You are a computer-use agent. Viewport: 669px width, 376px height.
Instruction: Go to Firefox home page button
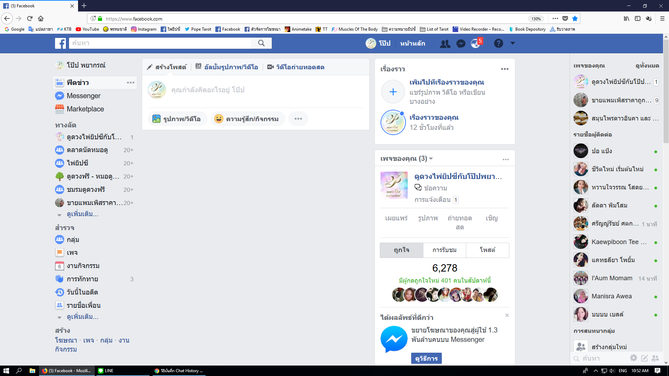pyautogui.click(x=41, y=18)
